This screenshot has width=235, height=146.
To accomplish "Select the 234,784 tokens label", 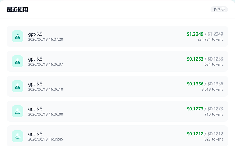I will [x=210, y=39].
